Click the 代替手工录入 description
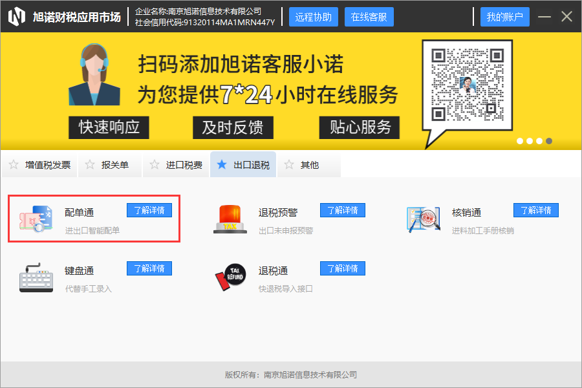The image size is (582, 388). click(x=89, y=289)
